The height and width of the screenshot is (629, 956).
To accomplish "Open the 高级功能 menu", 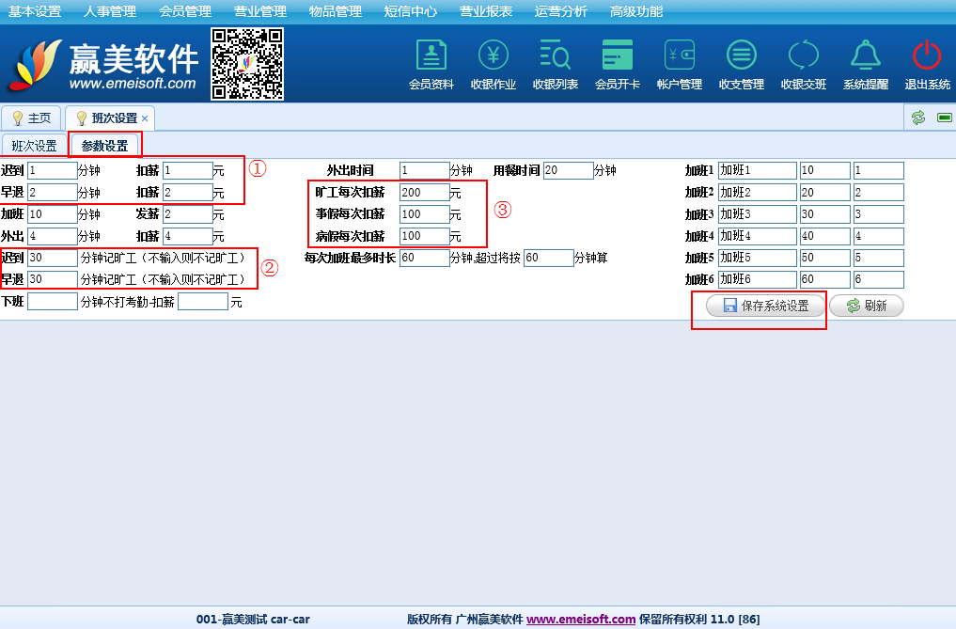I will click(636, 11).
